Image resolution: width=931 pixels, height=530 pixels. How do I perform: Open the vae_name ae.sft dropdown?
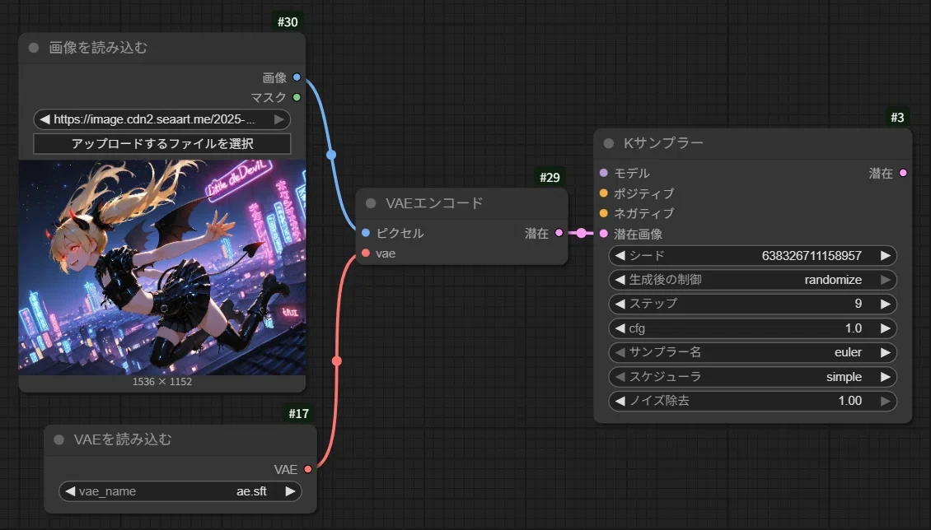click(180, 491)
